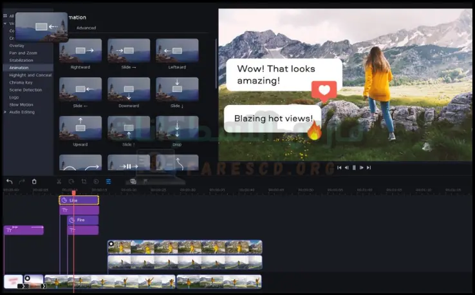Click the red playhead marker on the ruler
Image resolution: width=475 pixels, height=295 pixels.
tap(73, 193)
